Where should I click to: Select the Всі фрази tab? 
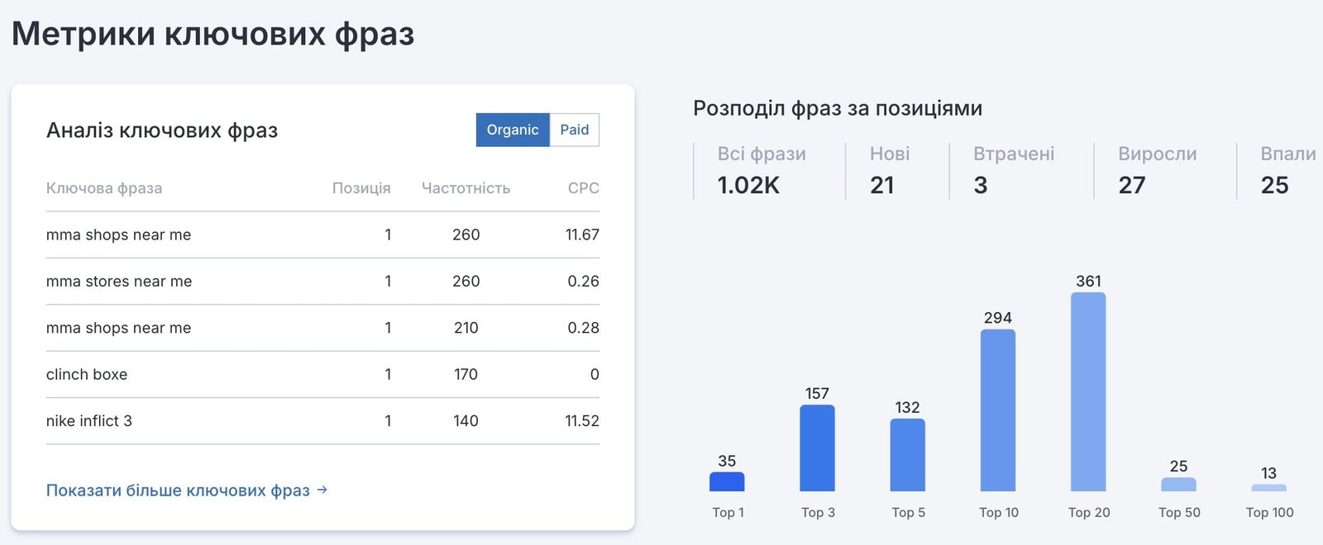pos(762,170)
